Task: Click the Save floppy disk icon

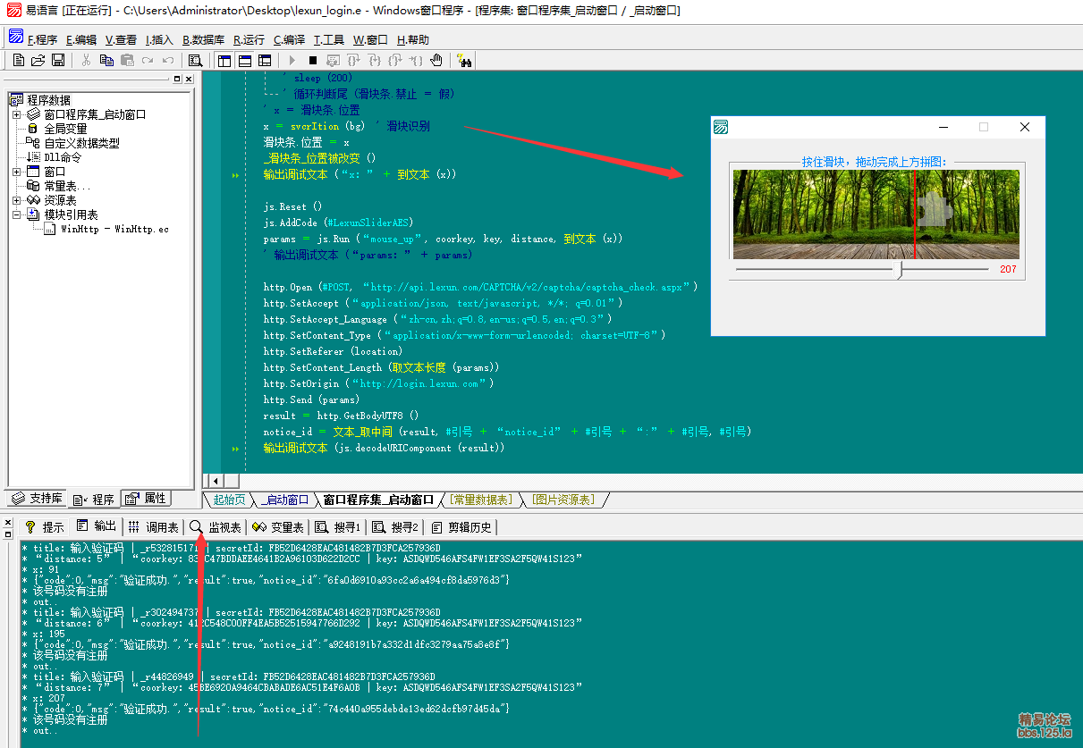Action: (58, 61)
